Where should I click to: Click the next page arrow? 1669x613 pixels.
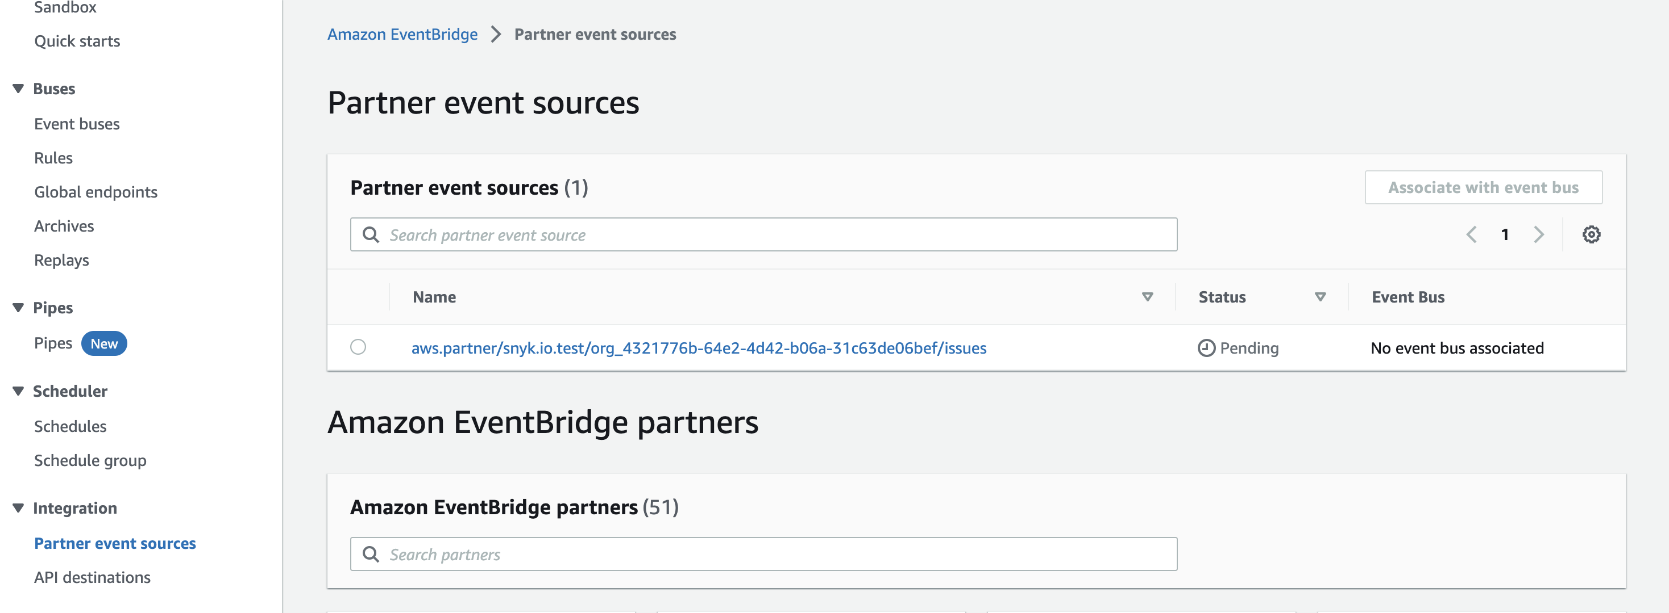point(1539,234)
